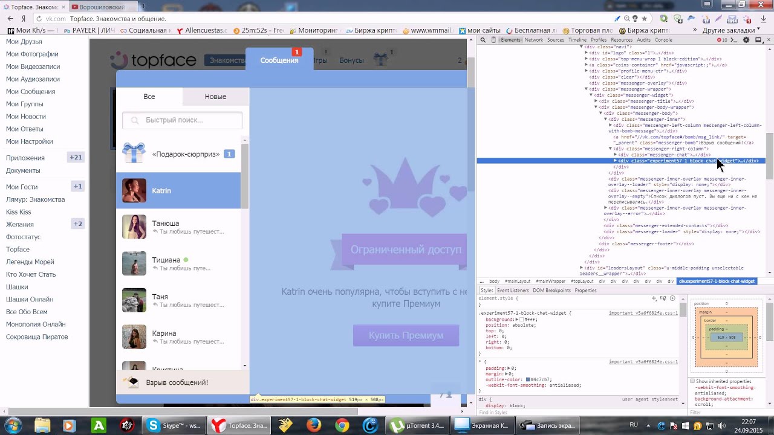Viewport: 774px width, 435px height.
Task: Expand the experiment57-1-block-chat-widget node
Action: (615, 161)
